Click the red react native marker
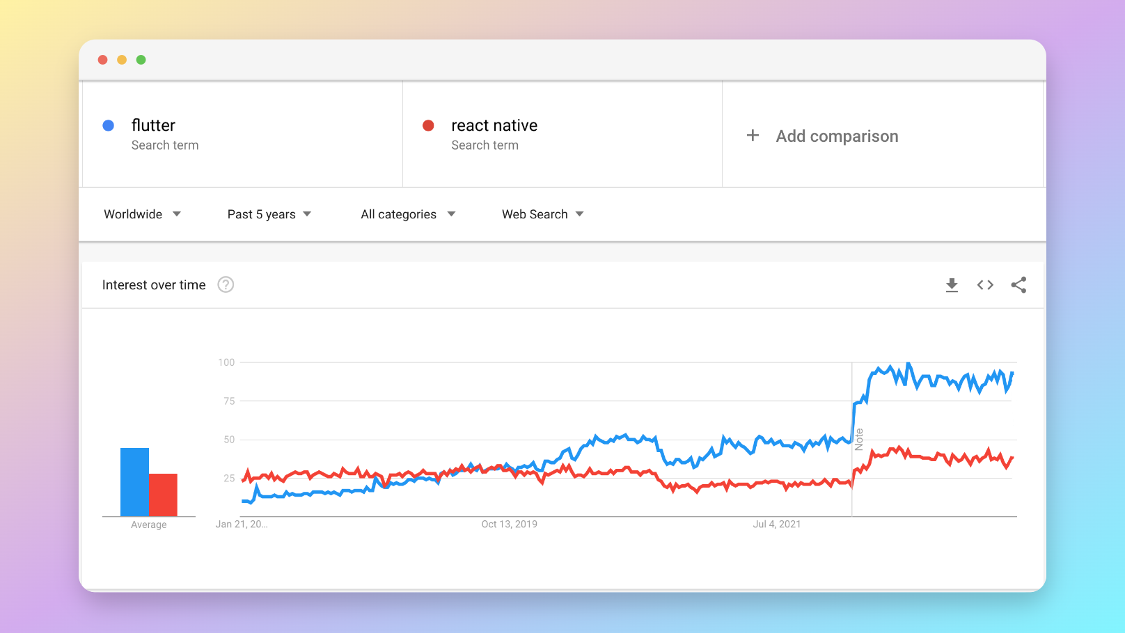 tap(430, 125)
